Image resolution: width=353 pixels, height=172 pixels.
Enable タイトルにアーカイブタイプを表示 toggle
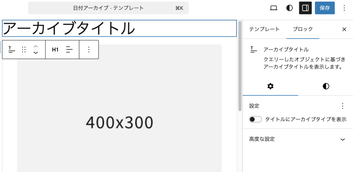pyautogui.click(x=255, y=119)
